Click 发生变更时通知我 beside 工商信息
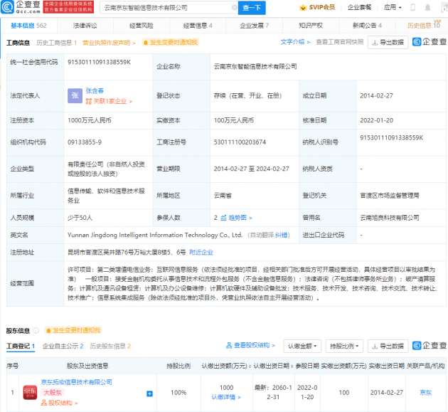The width and height of the screenshot is (448, 412). pos(170,42)
